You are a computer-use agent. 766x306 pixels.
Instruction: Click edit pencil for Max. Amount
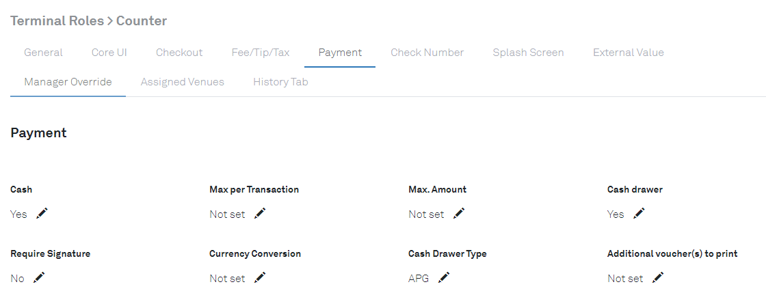[x=459, y=214]
